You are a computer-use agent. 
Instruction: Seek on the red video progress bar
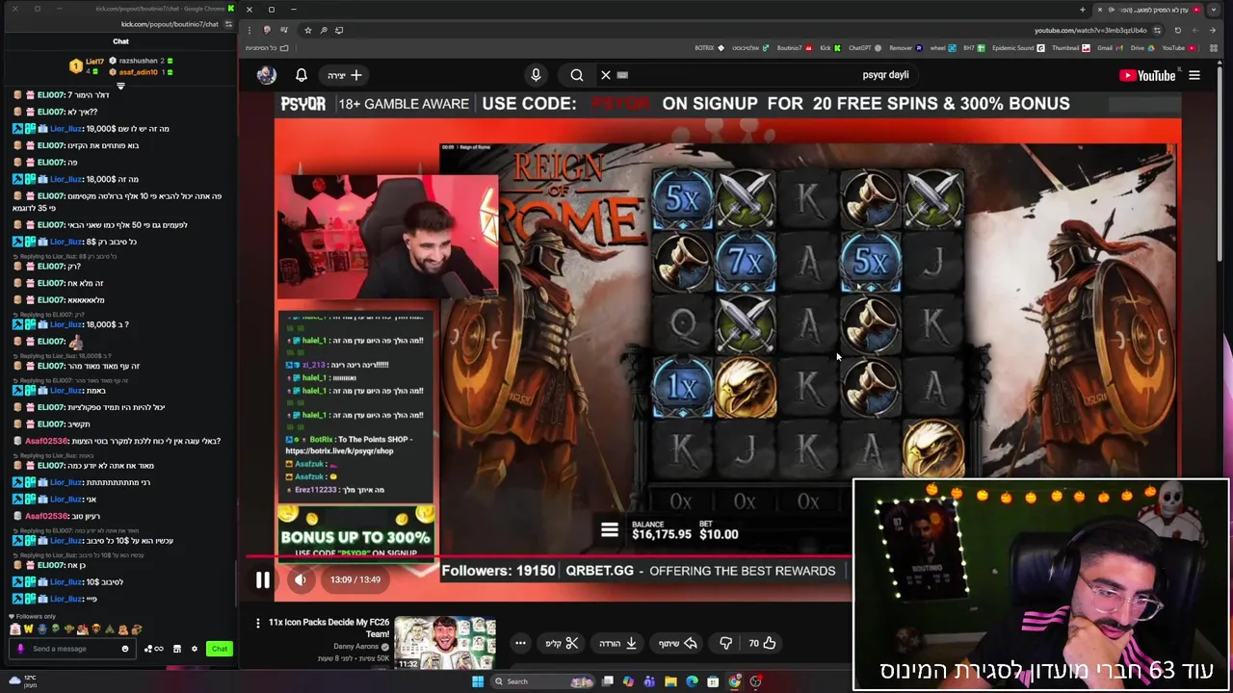[549, 556]
